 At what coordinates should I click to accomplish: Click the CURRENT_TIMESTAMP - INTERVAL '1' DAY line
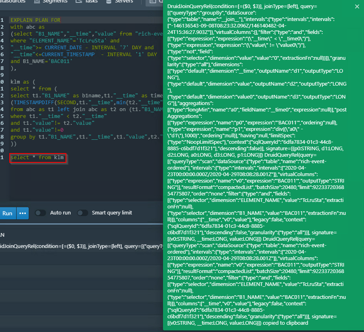click(84, 54)
